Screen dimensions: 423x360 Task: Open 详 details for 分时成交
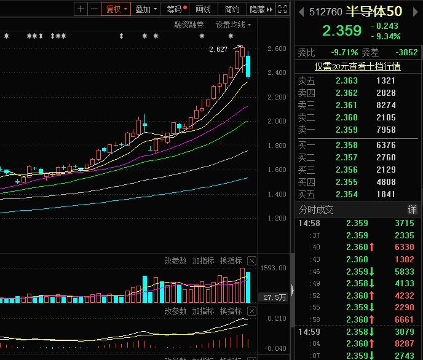[412, 209]
